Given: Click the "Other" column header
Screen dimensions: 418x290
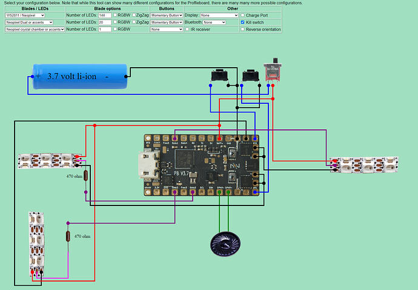Looking at the screenshot, I should 233,9.
